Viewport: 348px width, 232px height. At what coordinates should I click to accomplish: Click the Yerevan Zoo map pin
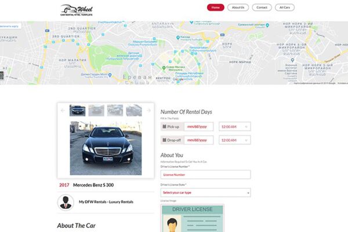coord(267,26)
